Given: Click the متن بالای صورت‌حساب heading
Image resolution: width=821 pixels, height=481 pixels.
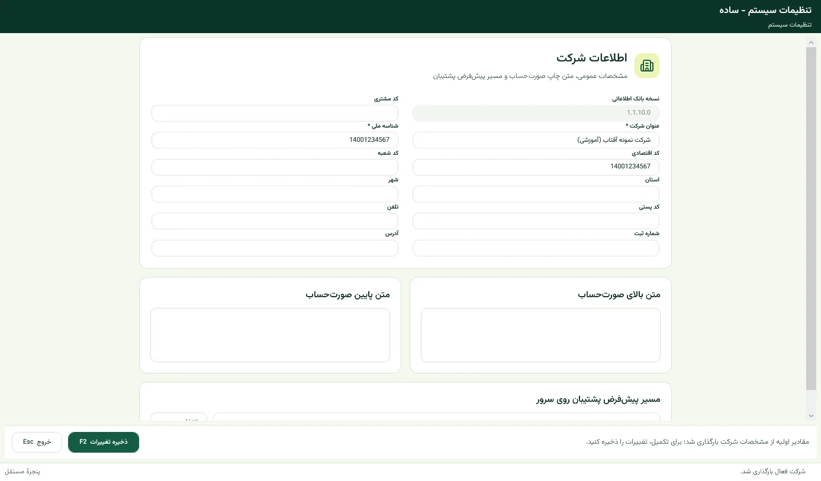Looking at the screenshot, I should point(619,294).
